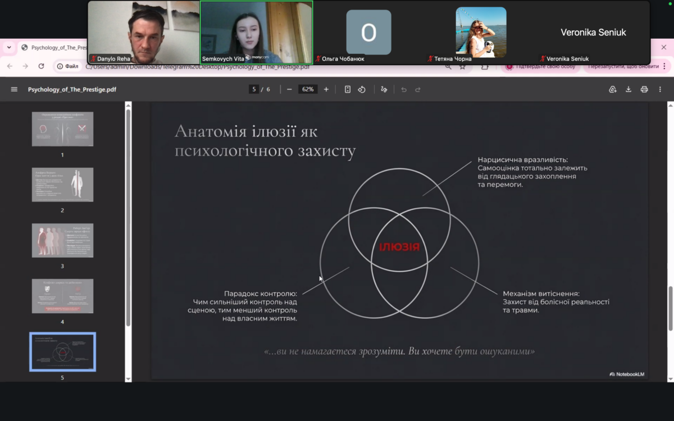The image size is (674, 421).
Task: Click the zoom percentage 62% field
Action: pos(307,89)
